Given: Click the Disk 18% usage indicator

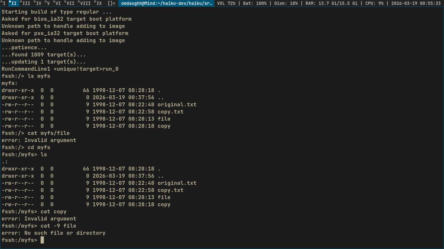Looking at the screenshot, I should (x=286, y=3).
